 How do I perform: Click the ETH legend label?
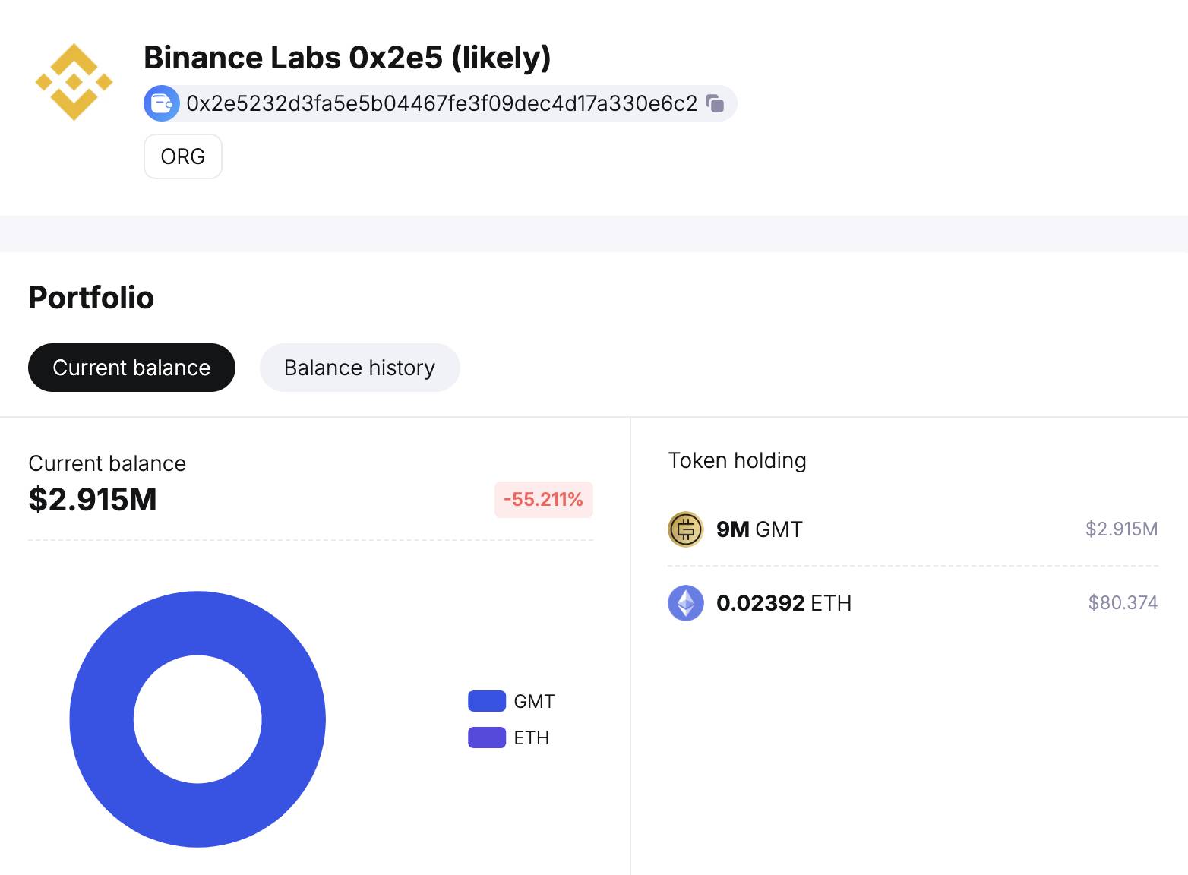[x=531, y=738]
